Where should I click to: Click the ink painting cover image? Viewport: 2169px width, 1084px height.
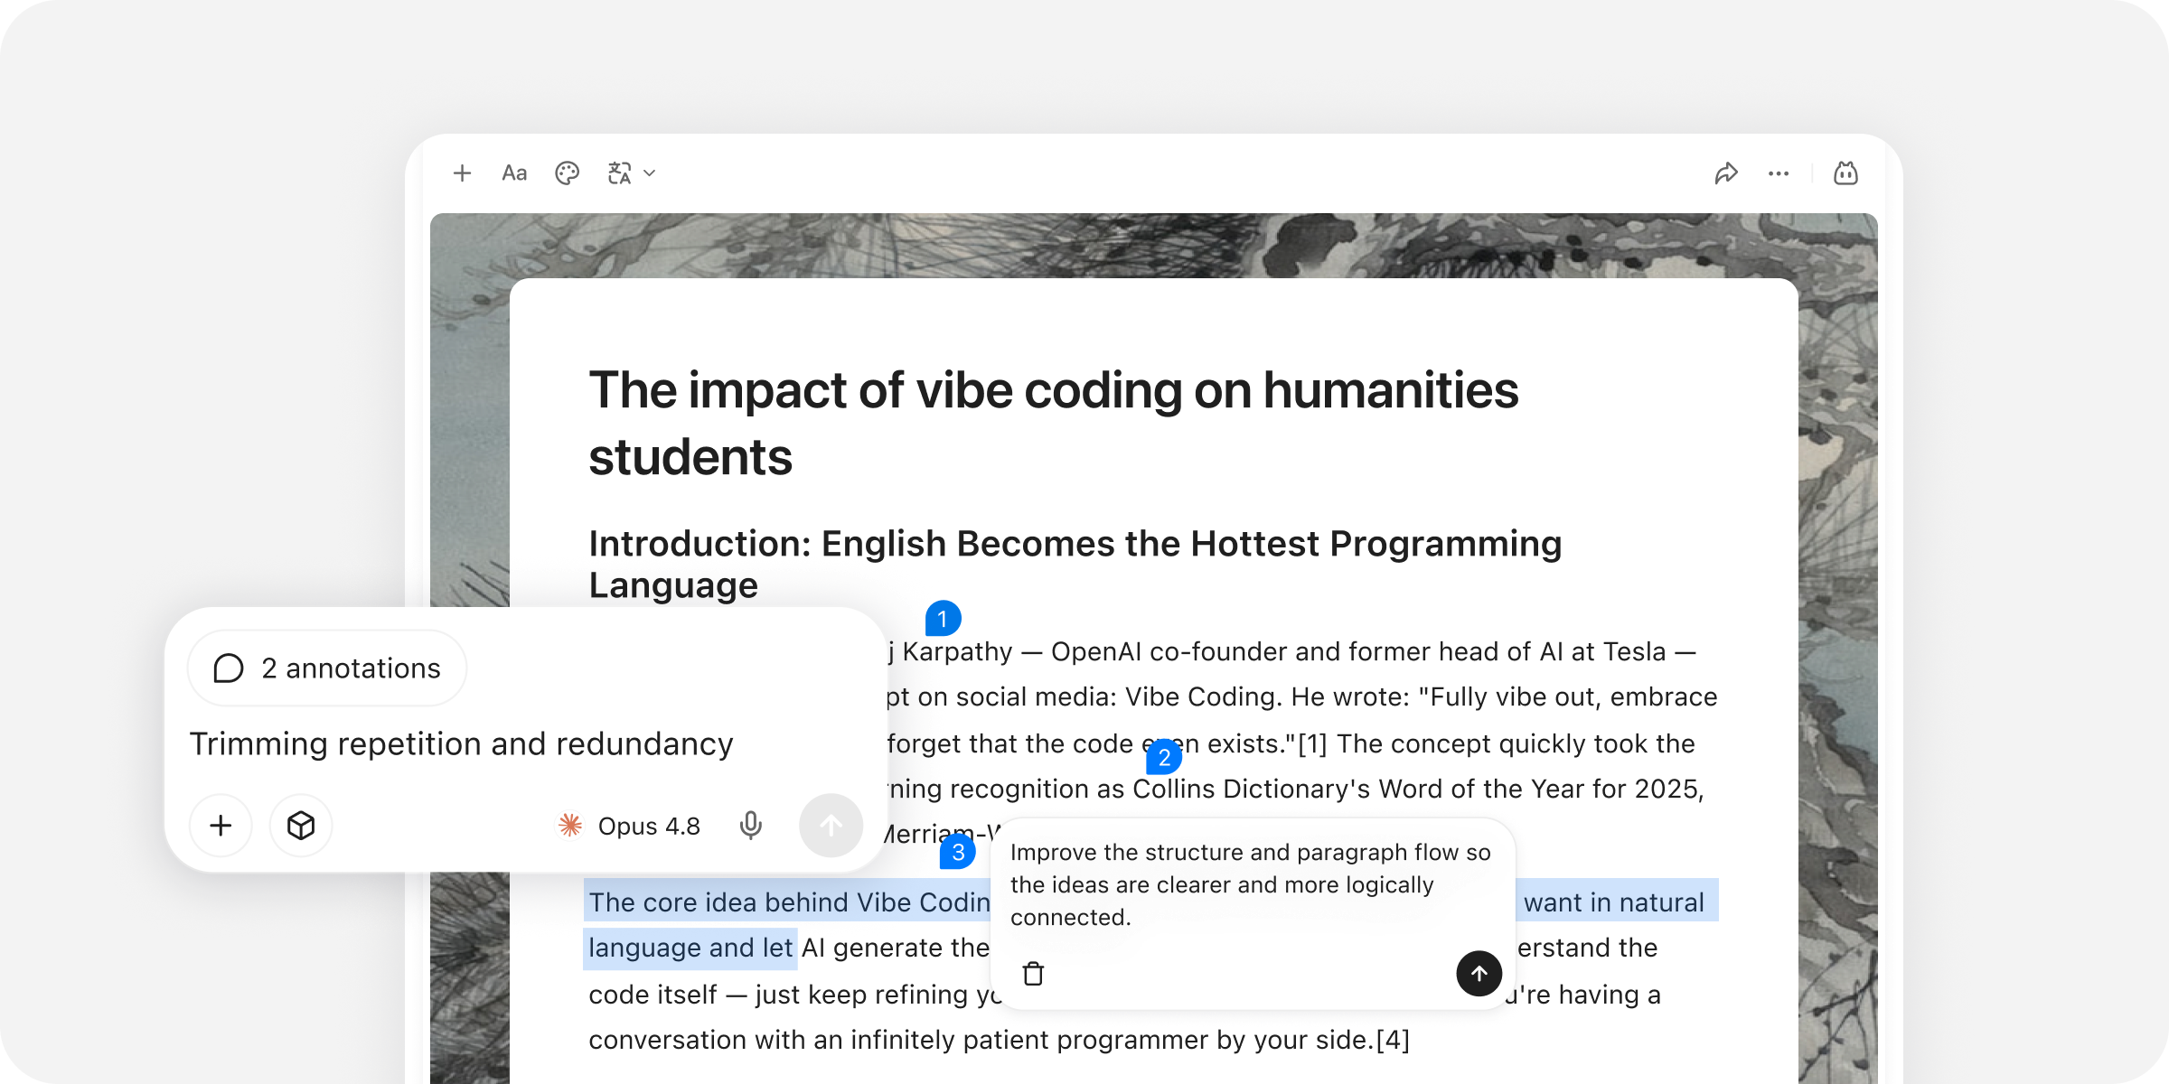(x=1153, y=244)
